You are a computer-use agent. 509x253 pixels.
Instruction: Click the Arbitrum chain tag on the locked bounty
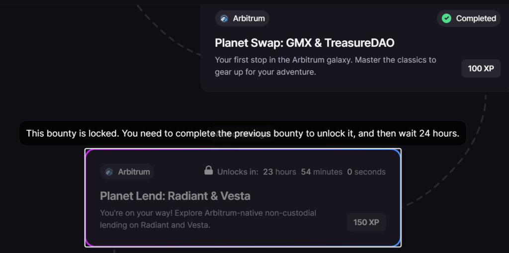click(127, 172)
